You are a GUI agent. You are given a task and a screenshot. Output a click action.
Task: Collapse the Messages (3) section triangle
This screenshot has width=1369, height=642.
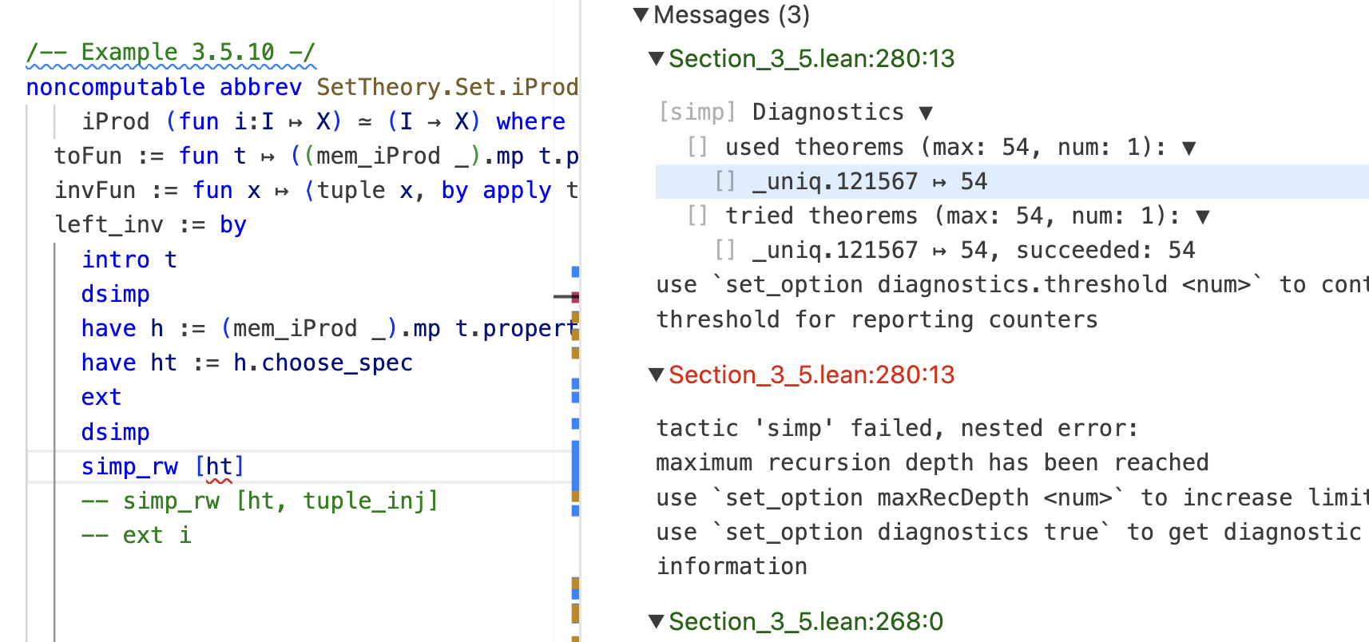641,14
